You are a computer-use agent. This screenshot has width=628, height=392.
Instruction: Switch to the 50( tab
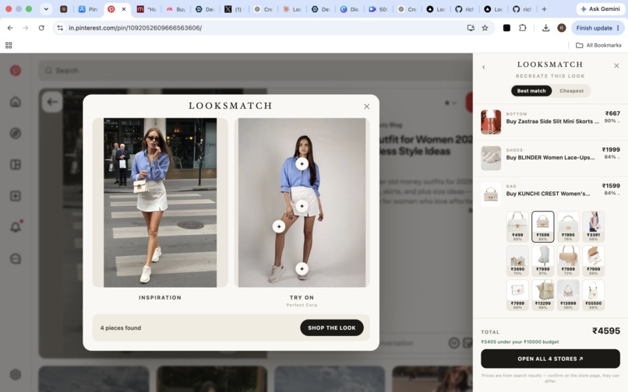click(x=378, y=9)
